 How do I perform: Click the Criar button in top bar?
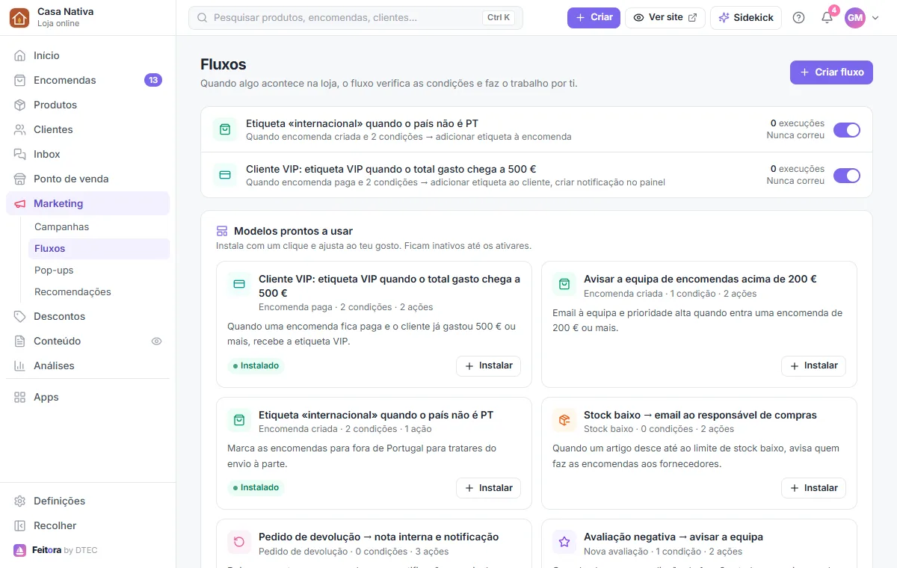point(594,17)
